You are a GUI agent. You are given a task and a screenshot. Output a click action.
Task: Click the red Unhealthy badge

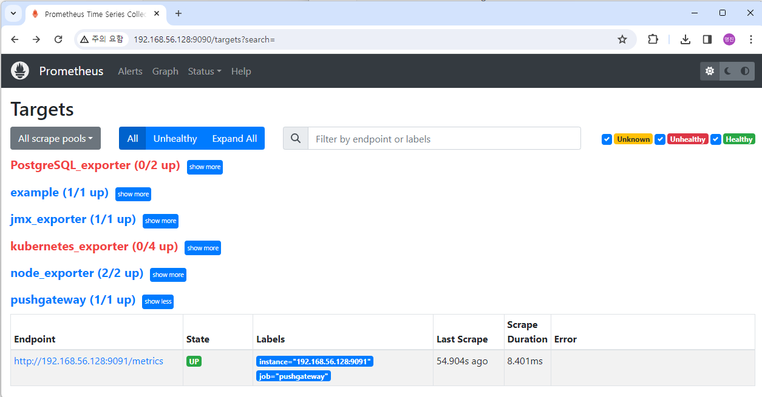click(687, 139)
